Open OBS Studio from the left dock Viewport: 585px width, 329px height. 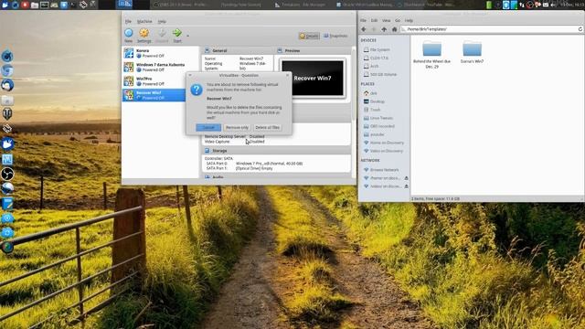tap(7, 174)
